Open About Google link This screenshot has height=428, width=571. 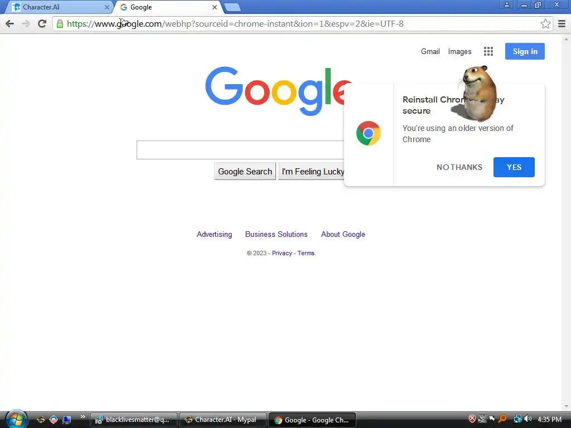coord(343,235)
